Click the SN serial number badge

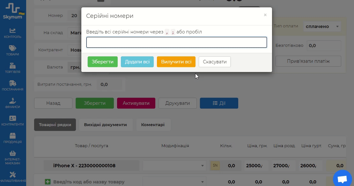(215, 166)
